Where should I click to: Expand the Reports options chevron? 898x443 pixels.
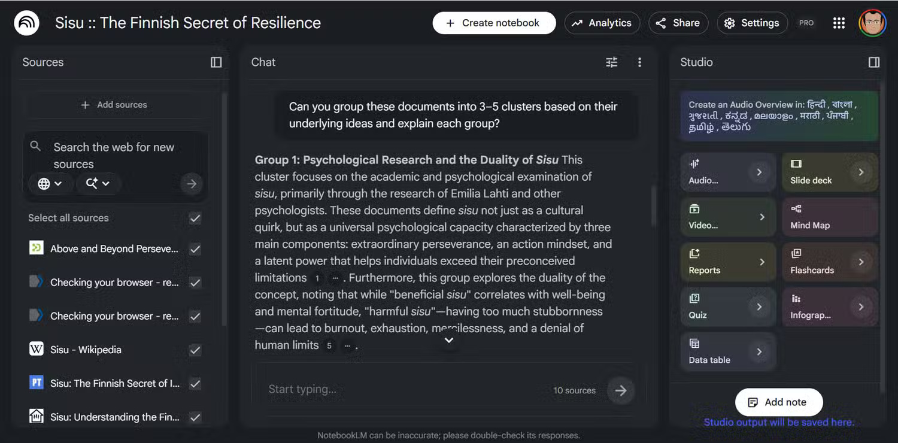762,262
